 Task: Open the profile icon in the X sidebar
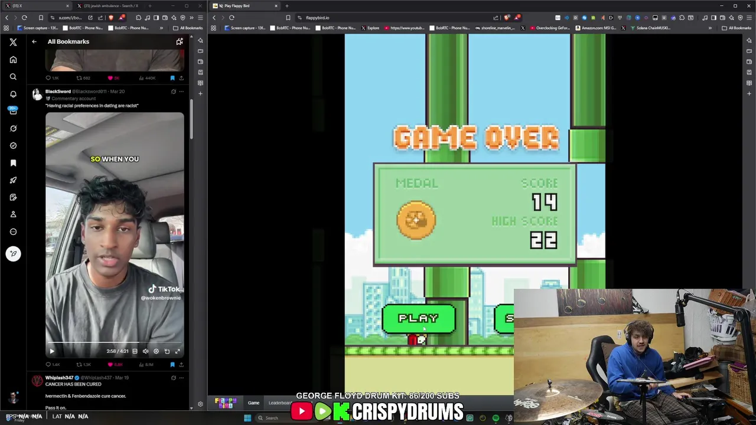click(x=13, y=214)
